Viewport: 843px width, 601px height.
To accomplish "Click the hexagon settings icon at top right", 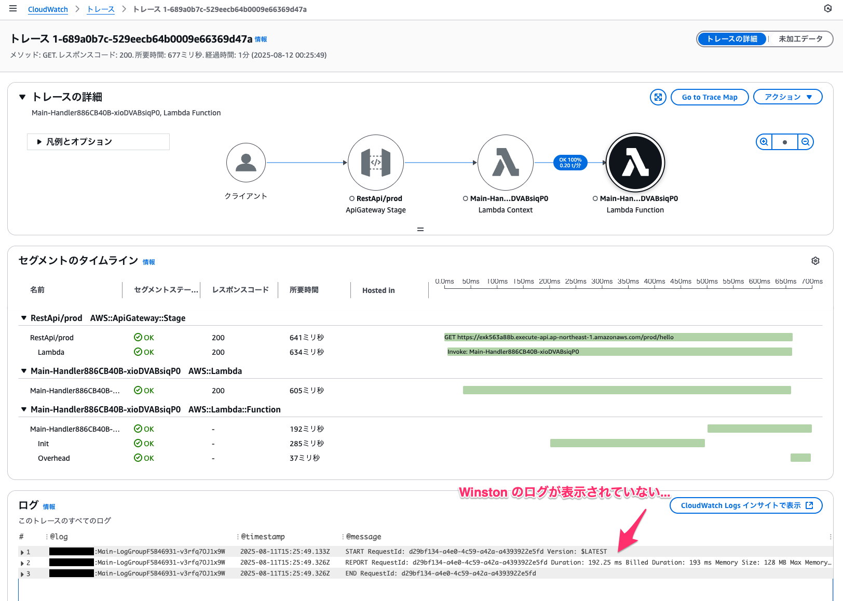I will click(x=828, y=8).
